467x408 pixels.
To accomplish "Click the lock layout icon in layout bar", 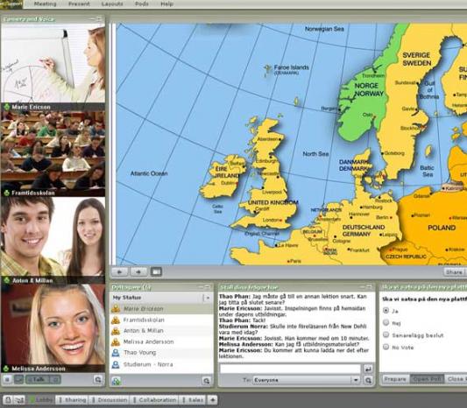I will tap(8, 399).
